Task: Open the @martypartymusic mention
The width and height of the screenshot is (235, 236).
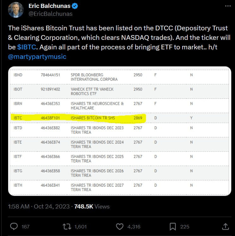Action: coord(37,57)
